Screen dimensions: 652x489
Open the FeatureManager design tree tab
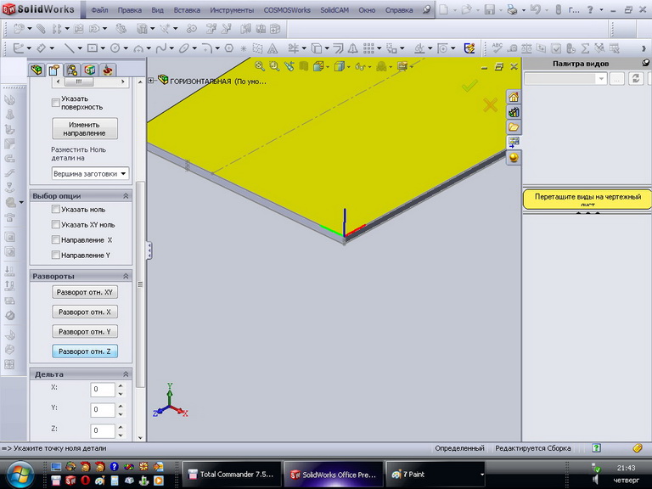pyautogui.click(x=37, y=70)
